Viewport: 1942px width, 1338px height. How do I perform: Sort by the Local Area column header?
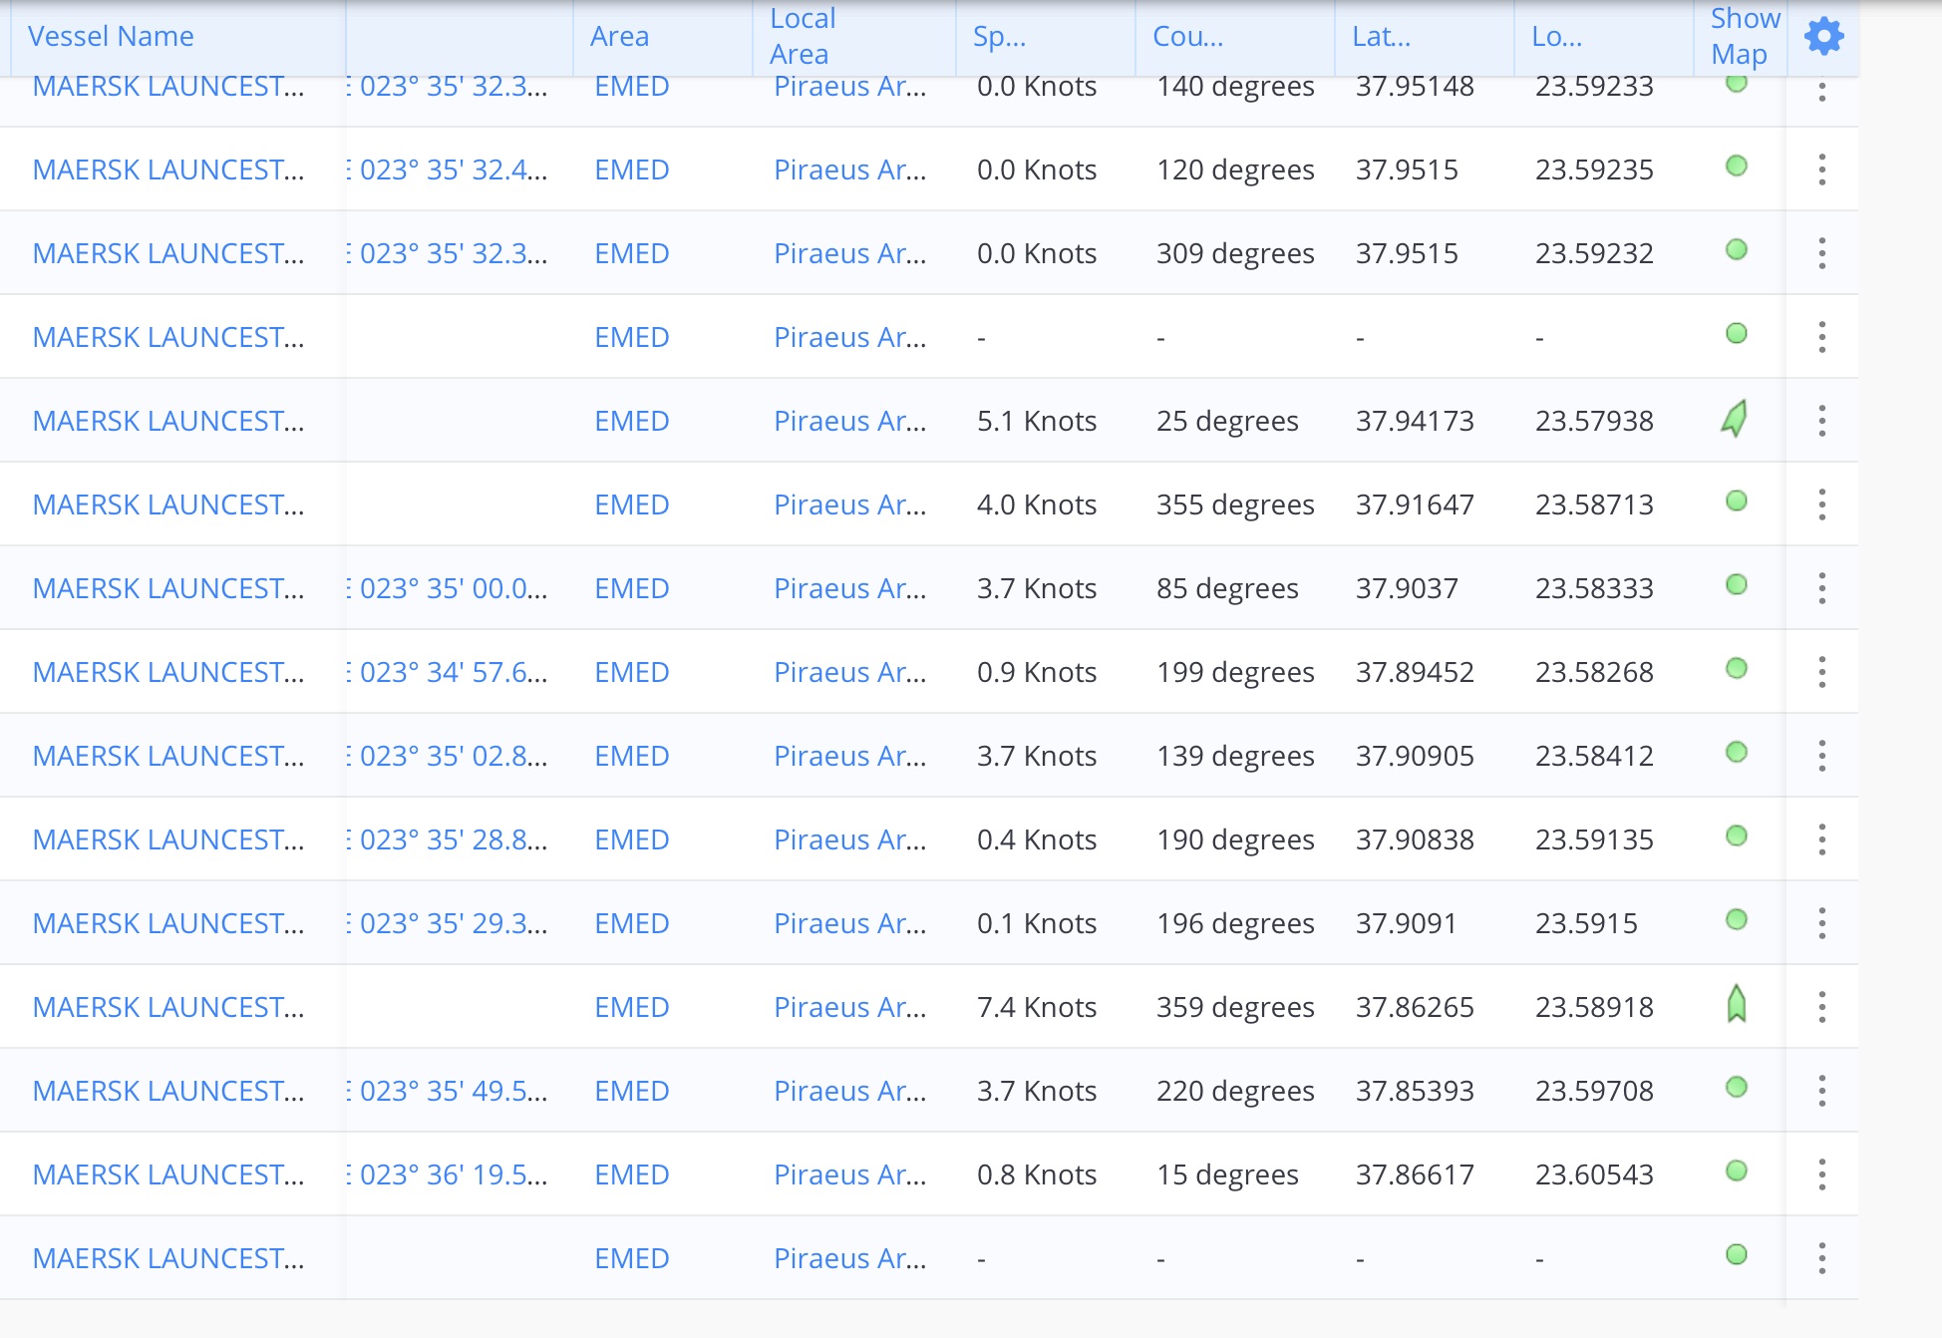pyautogui.click(x=803, y=36)
